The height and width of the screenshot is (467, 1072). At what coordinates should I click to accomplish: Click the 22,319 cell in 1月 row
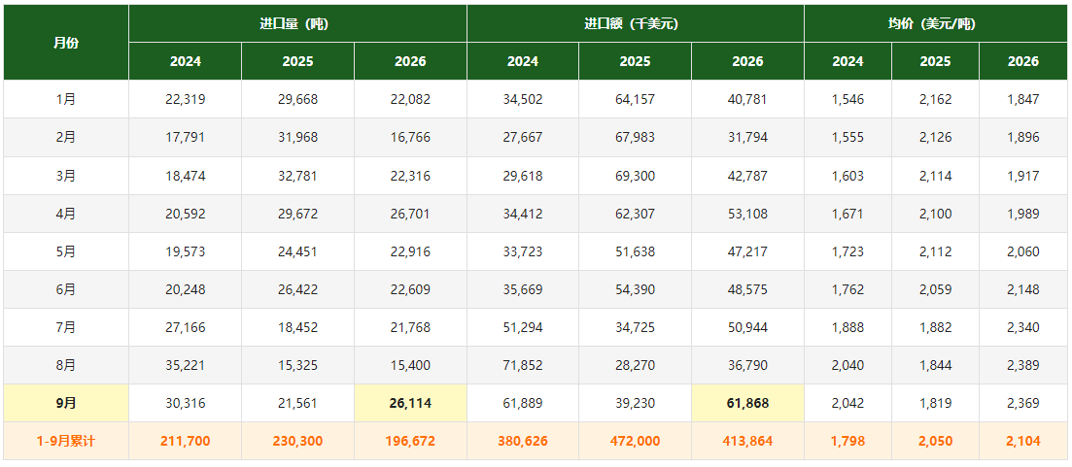coord(186,99)
